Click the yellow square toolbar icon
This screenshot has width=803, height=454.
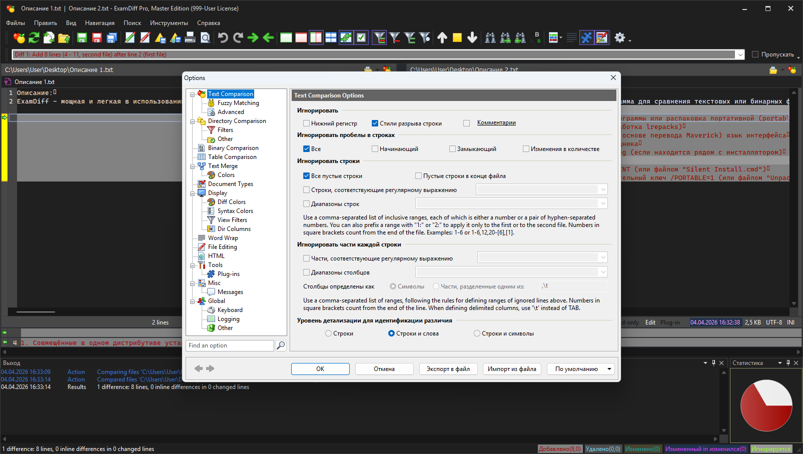pyautogui.click(x=457, y=37)
